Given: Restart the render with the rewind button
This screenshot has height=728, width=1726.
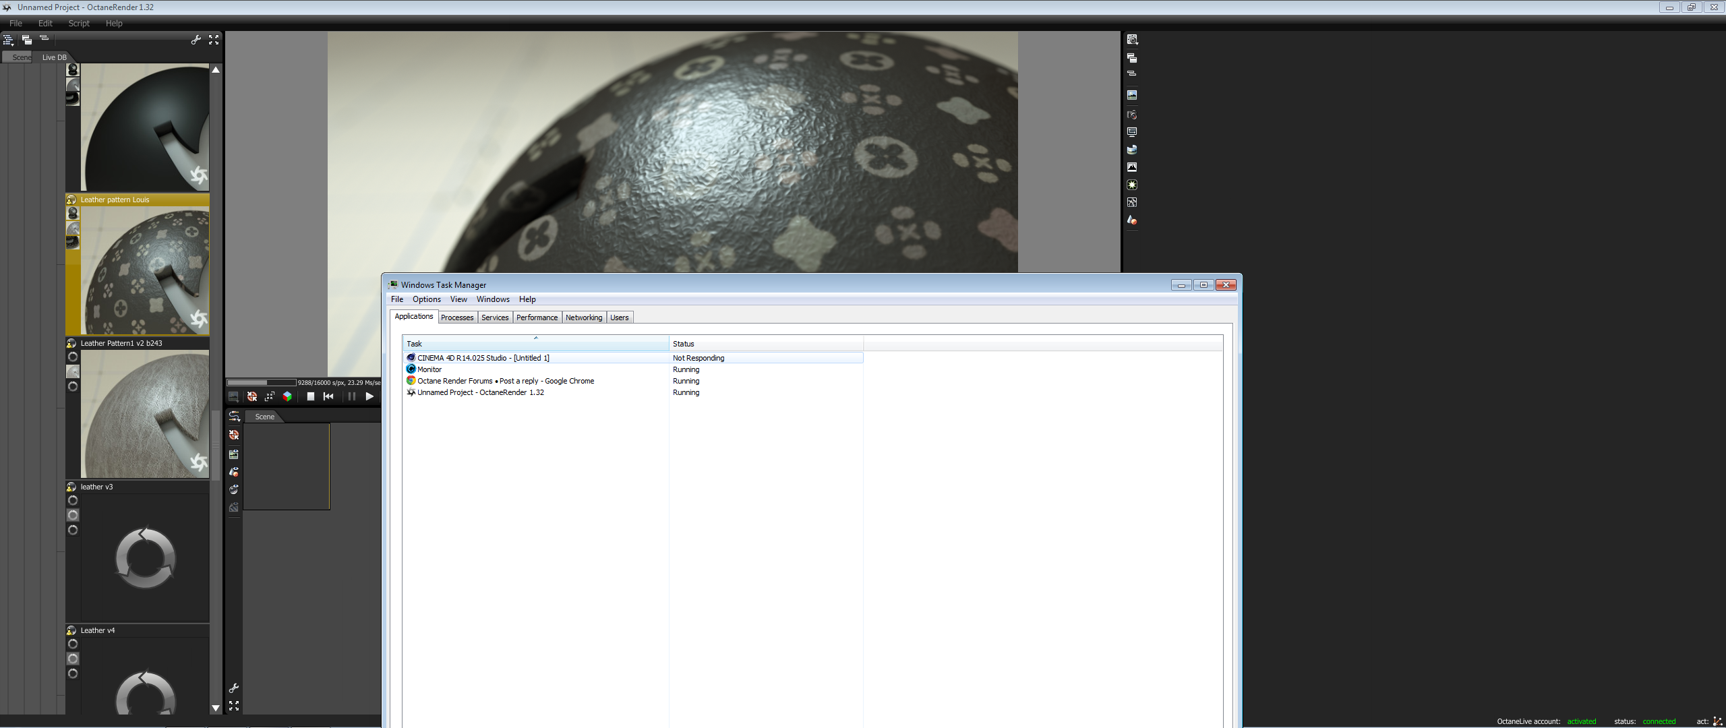Looking at the screenshot, I should pyautogui.click(x=328, y=396).
